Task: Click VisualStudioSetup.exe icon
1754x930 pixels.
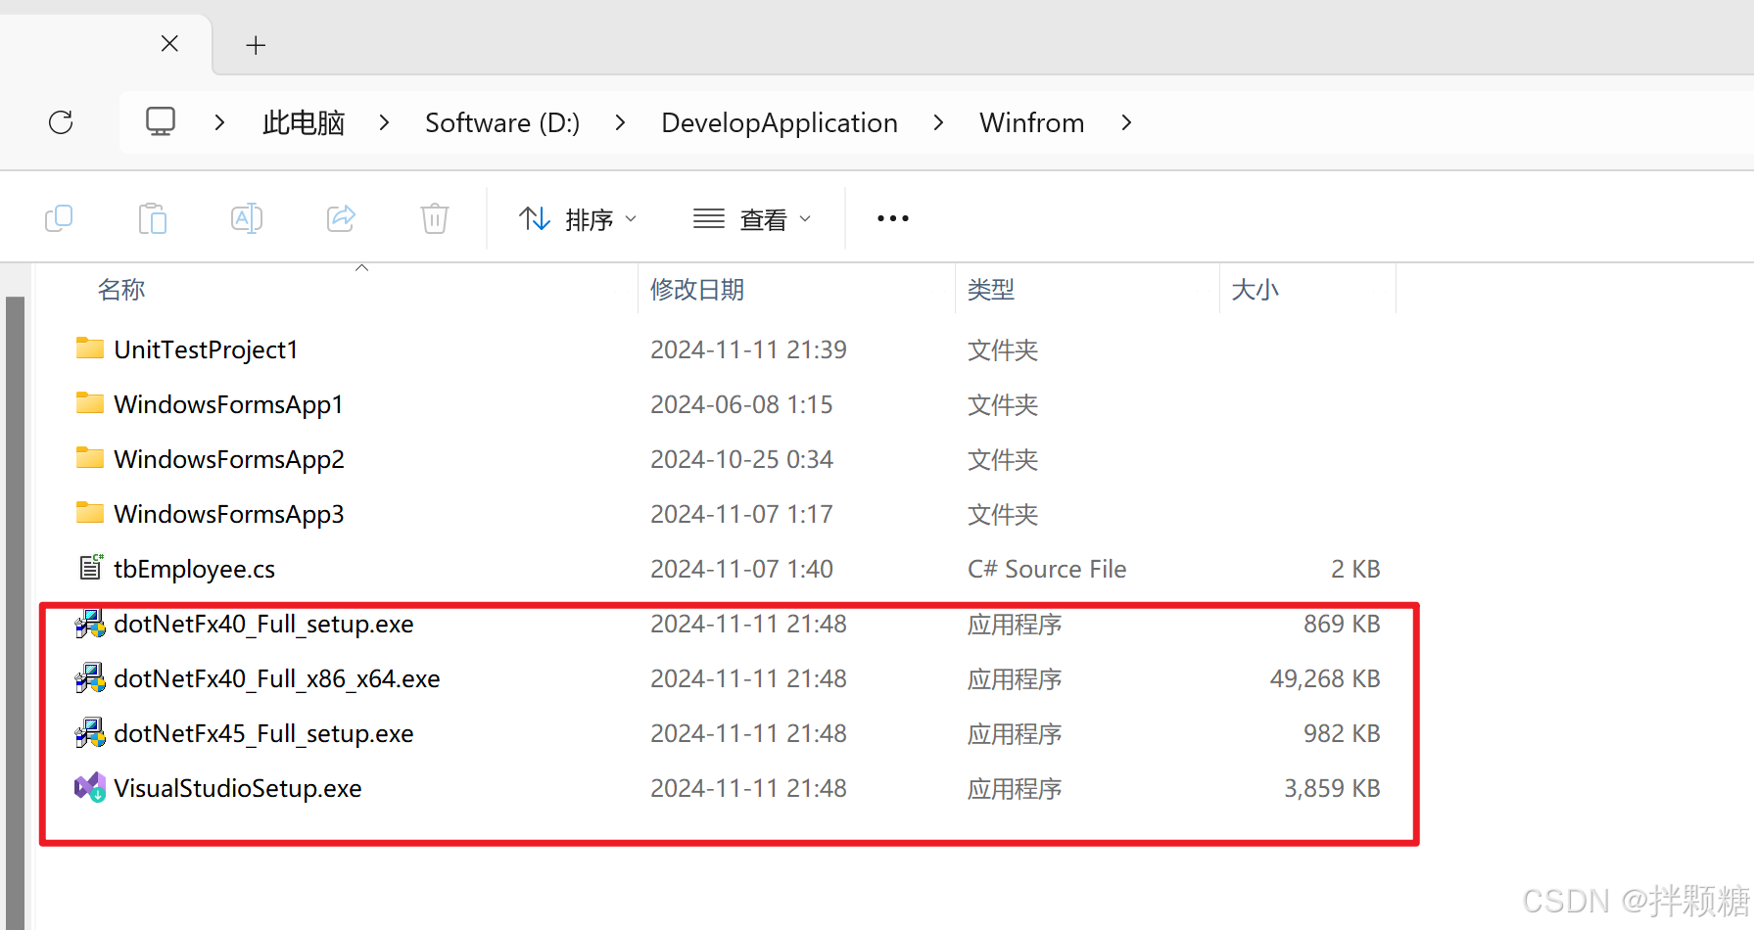Action: pyautogui.click(x=90, y=788)
